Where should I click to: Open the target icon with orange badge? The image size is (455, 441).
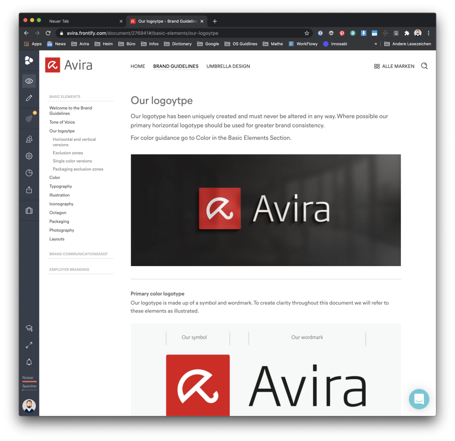click(x=29, y=118)
